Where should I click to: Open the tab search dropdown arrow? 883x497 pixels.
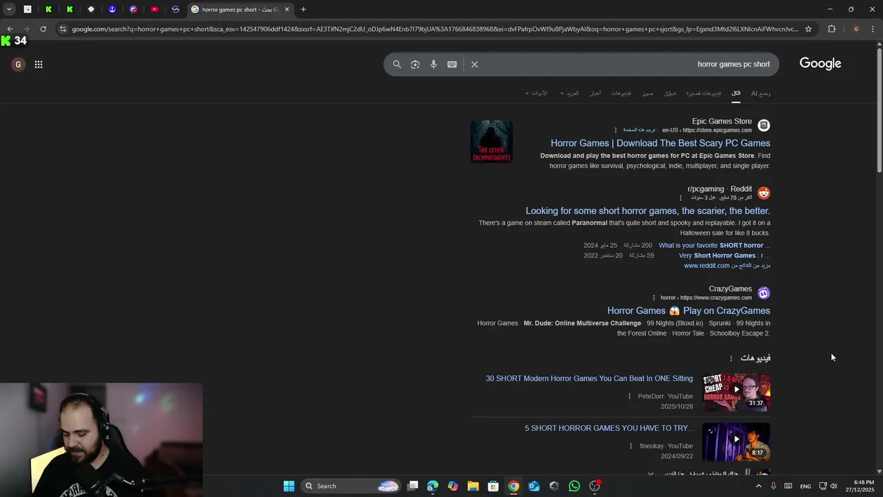pos(9,9)
